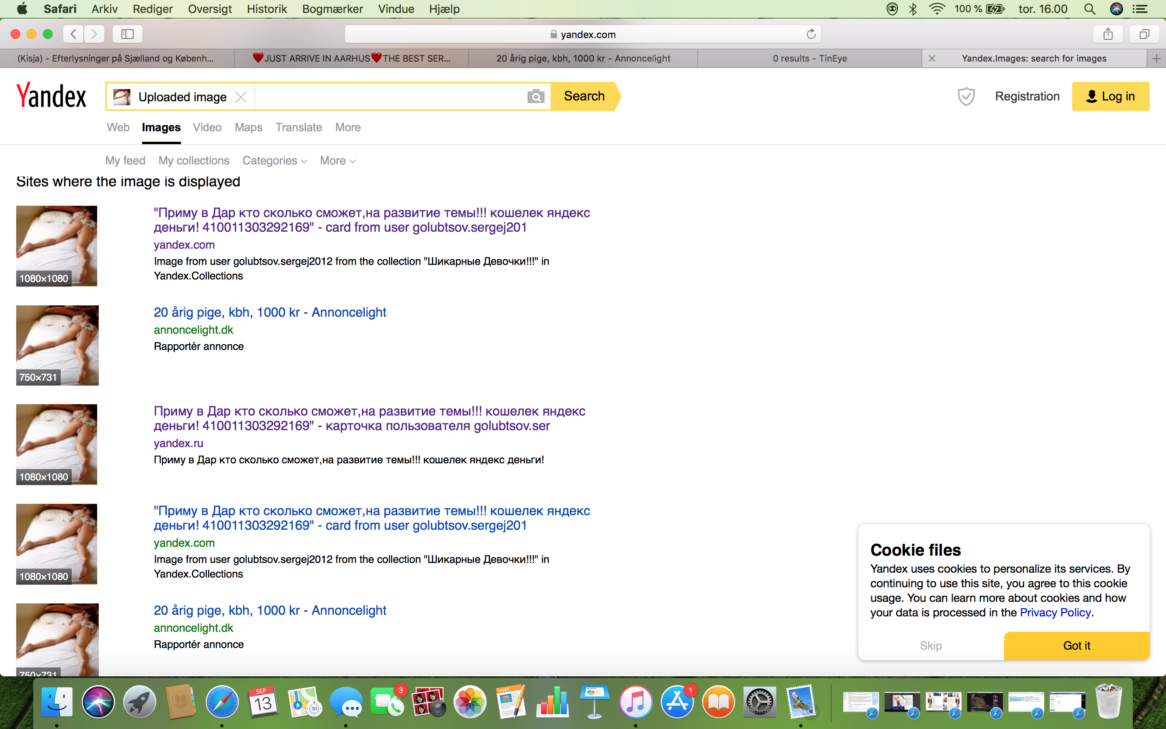Image resolution: width=1166 pixels, height=729 pixels.
Task: Open the More services menu
Action: pos(348,127)
